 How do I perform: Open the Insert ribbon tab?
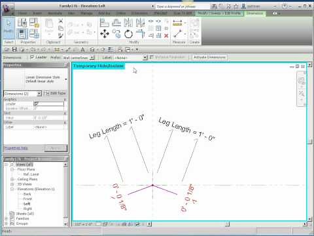37,14
